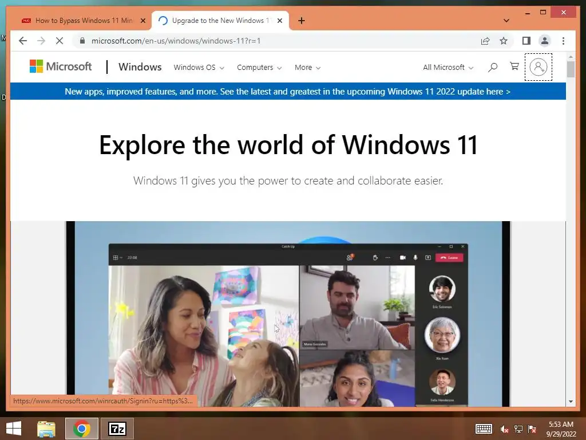Open 7-Zip from the taskbar
This screenshot has width=586, height=440.
(117, 429)
